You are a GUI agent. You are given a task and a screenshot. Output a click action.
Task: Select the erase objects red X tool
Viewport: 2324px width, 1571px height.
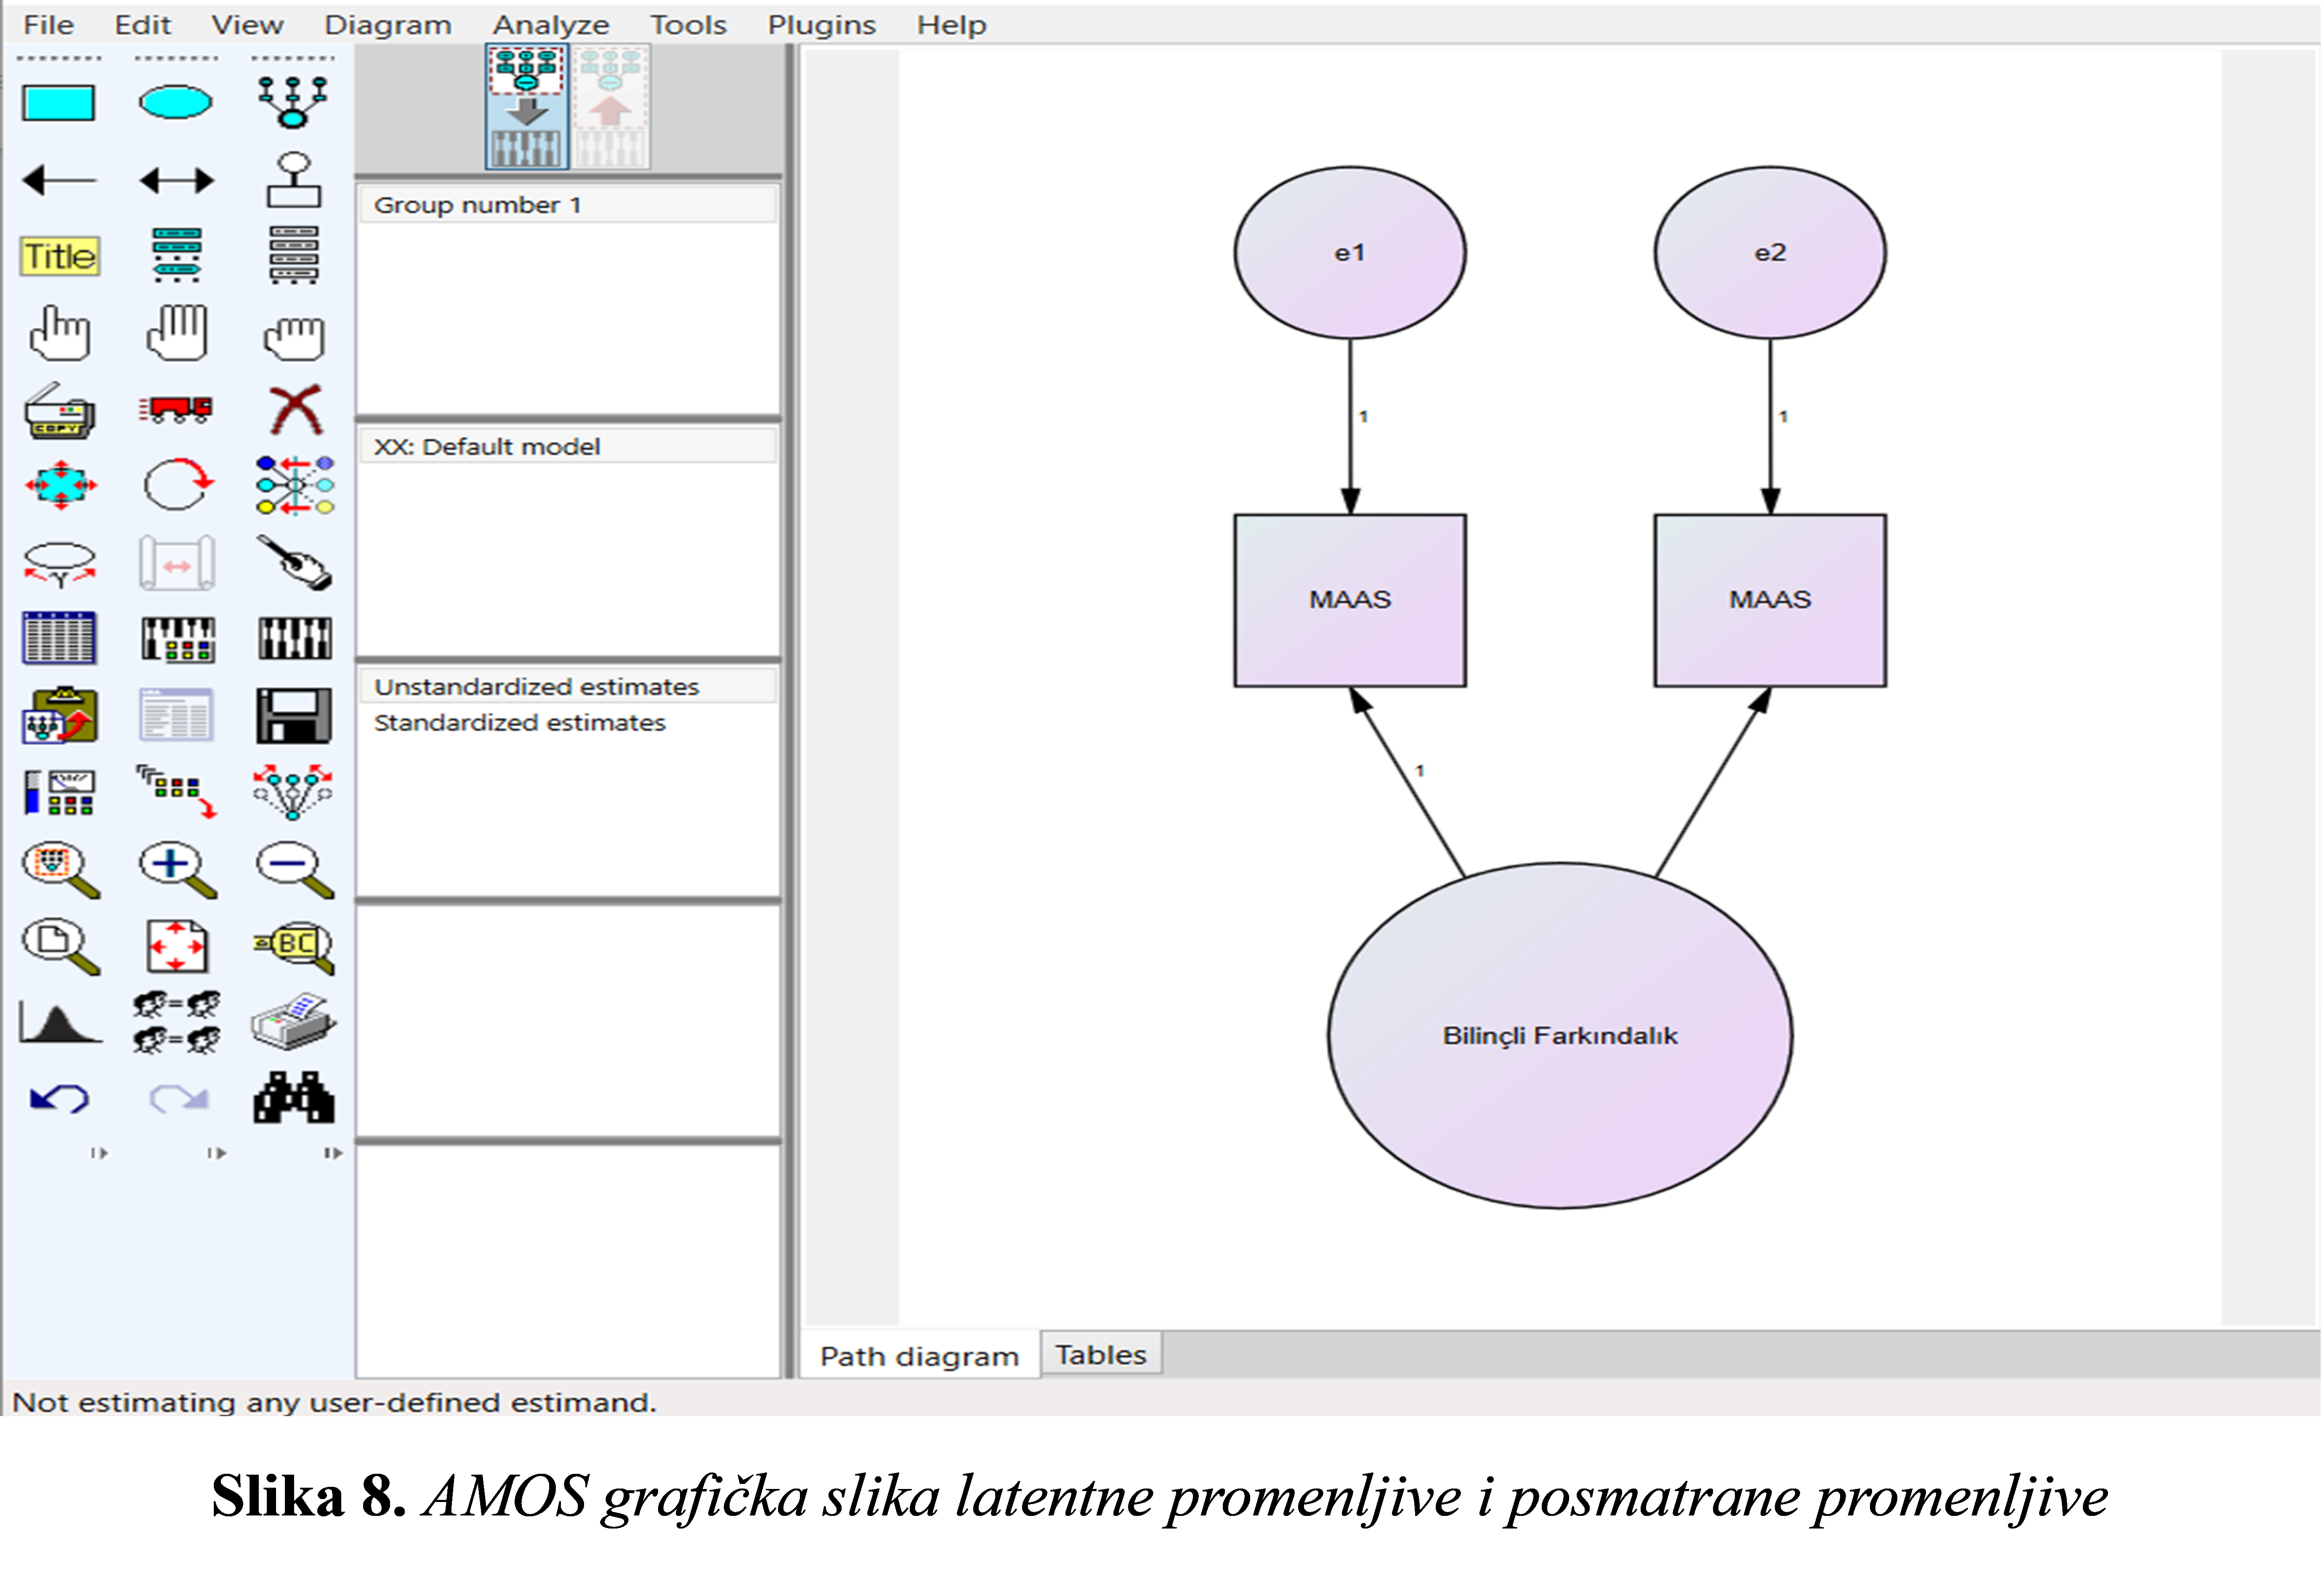click(295, 410)
